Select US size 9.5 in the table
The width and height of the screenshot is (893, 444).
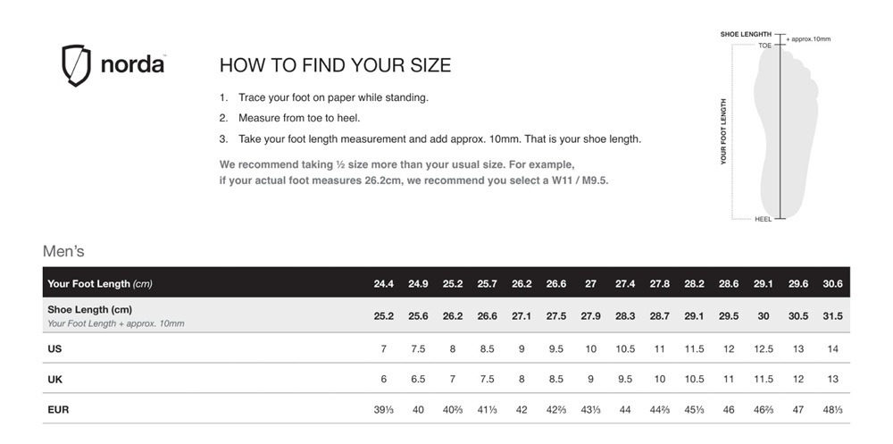pyautogui.click(x=555, y=348)
